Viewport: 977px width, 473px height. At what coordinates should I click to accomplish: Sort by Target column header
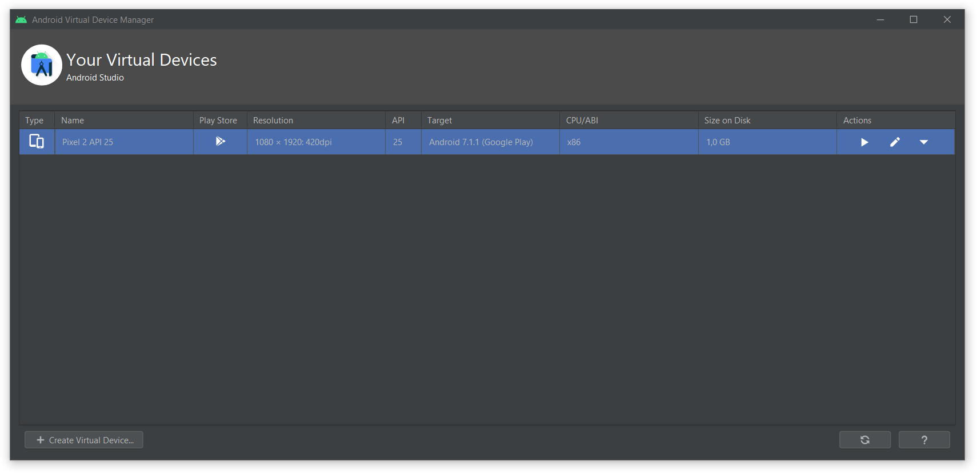(490, 121)
